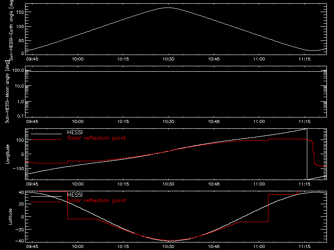Click the flat line in the Moon angle plot
Image resolution: width=334 pixels, height=250 pixels.
tap(176, 71)
